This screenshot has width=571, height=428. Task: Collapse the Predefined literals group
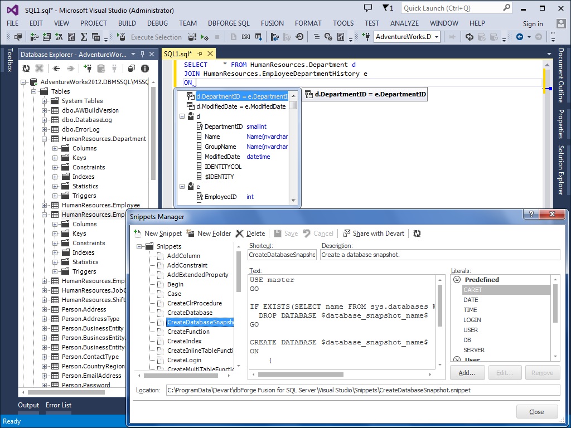coord(457,280)
